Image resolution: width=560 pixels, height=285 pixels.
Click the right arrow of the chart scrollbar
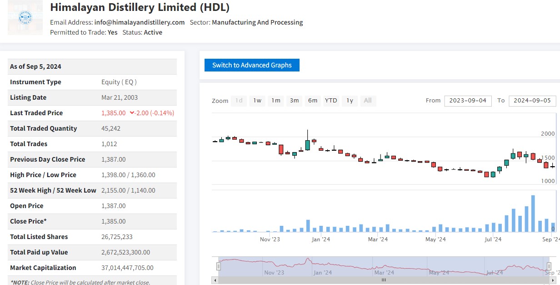coord(553,280)
